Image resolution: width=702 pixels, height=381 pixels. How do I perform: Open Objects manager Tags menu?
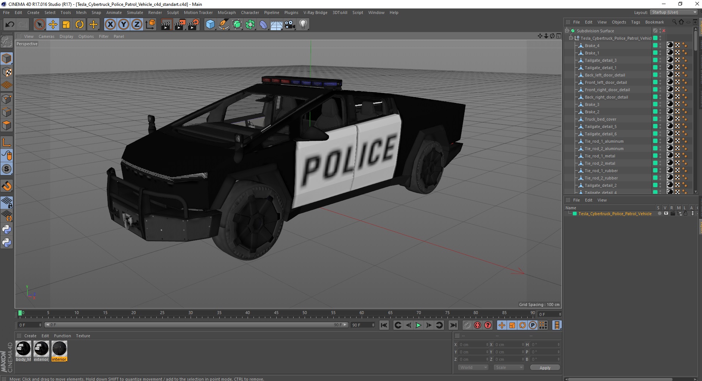pyautogui.click(x=635, y=22)
